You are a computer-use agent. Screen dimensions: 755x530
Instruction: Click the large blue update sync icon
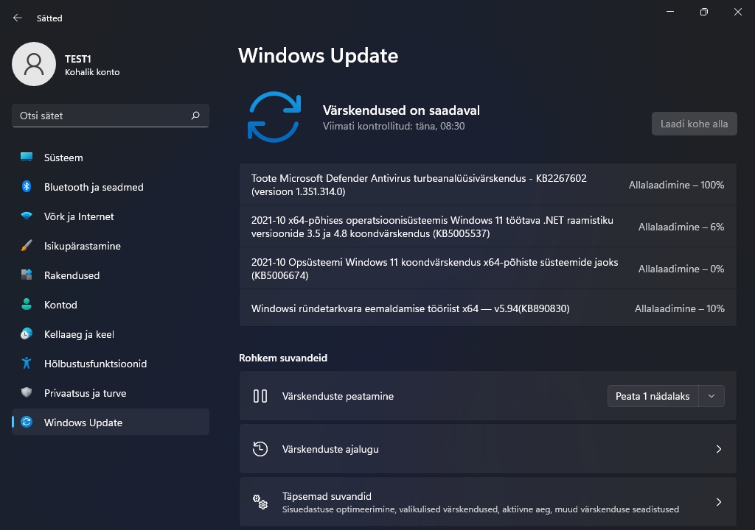point(274,117)
